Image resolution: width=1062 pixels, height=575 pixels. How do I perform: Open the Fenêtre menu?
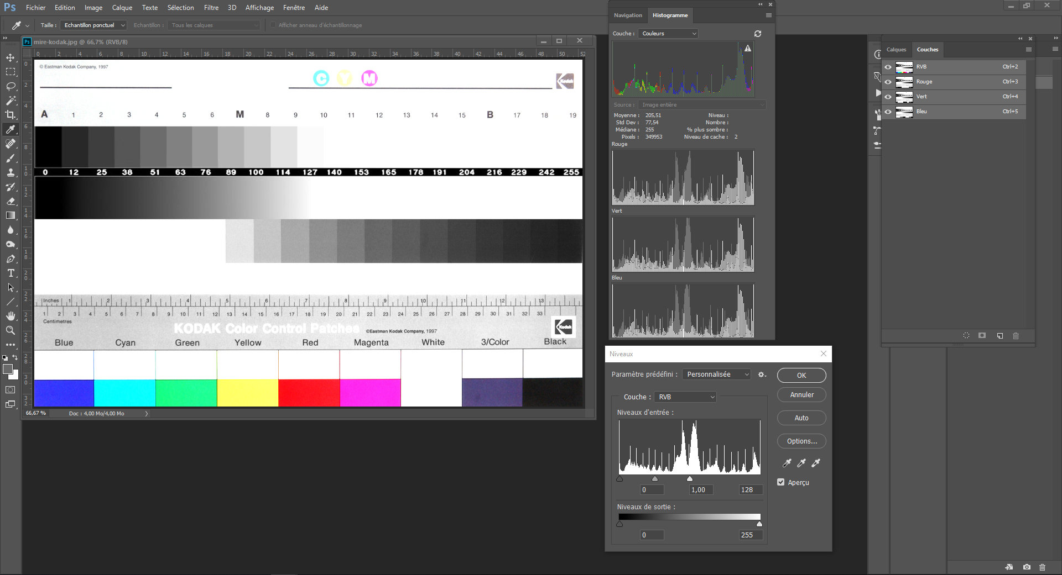[x=294, y=8]
